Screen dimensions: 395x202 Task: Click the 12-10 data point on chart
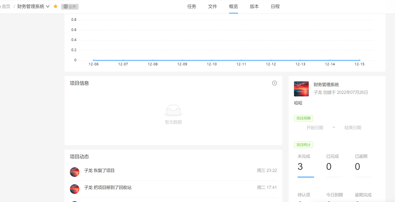click(x=212, y=60)
